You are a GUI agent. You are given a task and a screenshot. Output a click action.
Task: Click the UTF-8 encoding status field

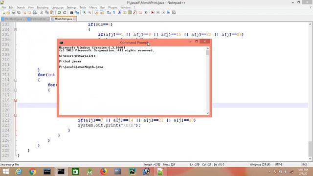(x=278, y=165)
